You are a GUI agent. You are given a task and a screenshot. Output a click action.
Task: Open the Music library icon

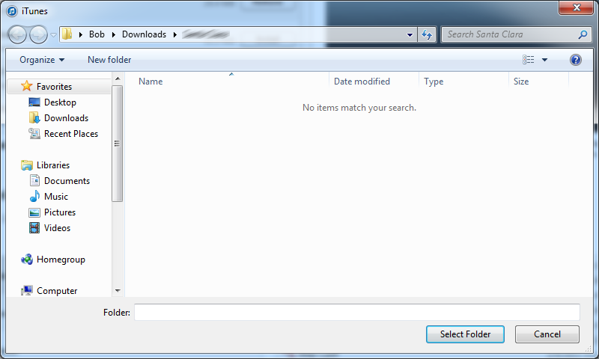coord(34,197)
